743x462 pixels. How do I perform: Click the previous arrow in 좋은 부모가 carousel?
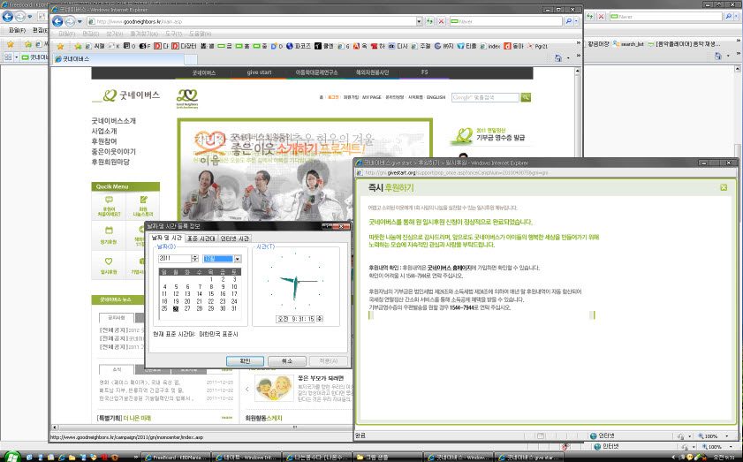(x=246, y=389)
